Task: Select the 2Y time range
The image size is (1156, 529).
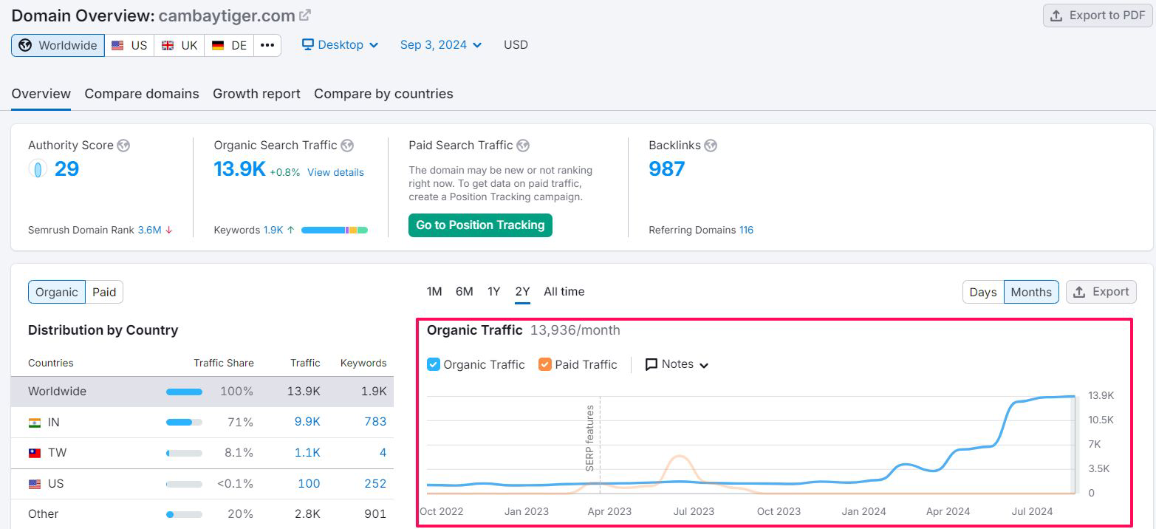Action: pyautogui.click(x=522, y=292)
